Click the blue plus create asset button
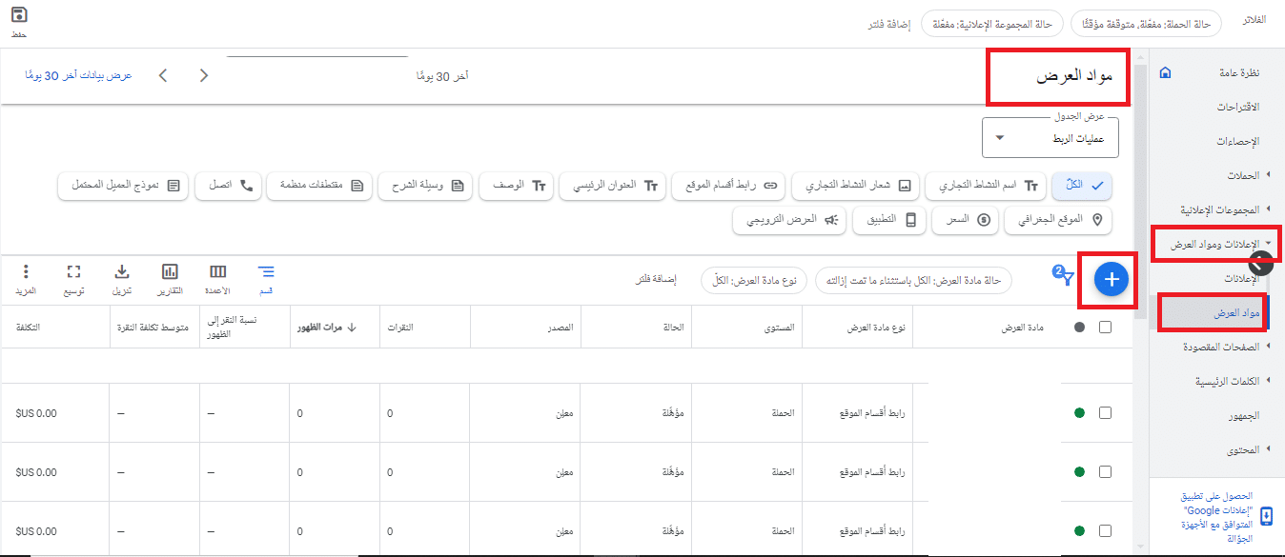 (x=1111, y=279)
